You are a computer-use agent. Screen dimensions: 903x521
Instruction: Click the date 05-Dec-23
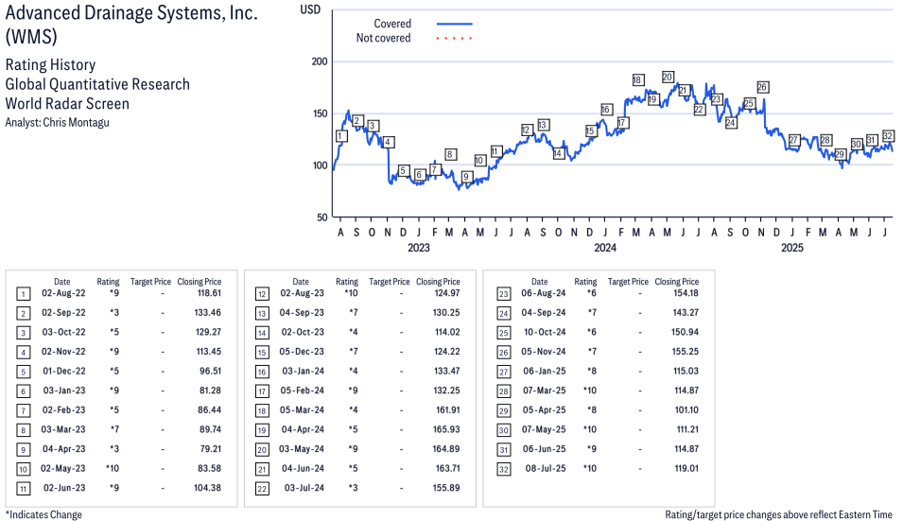(x=302, y=351)
